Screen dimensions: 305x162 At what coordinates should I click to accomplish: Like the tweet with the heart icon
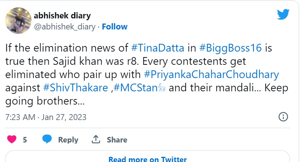pos(12,140)
